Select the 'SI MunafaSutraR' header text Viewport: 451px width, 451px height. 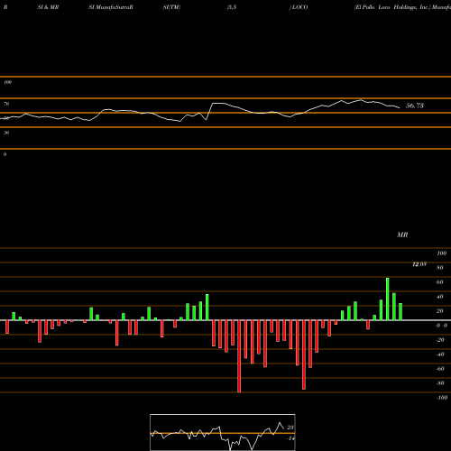point(111,7)
